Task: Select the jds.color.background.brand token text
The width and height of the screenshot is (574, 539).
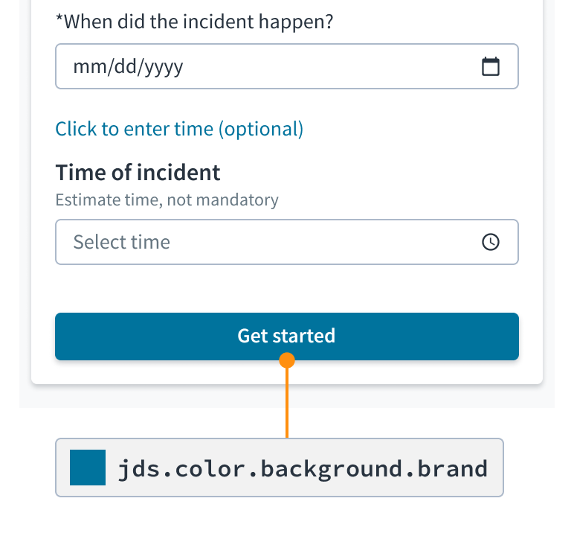Action: tap(303, 468)
